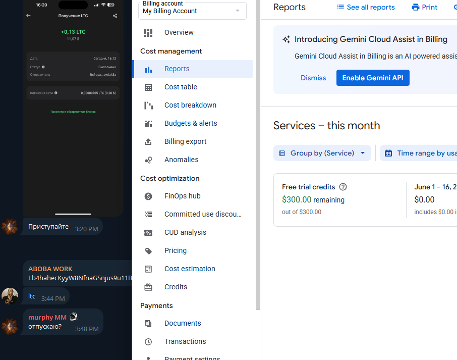Image resolution: width=457 pixels, height=360 pixels.
Task: Click the Cost breakdown icon
Action: (148, 106)
